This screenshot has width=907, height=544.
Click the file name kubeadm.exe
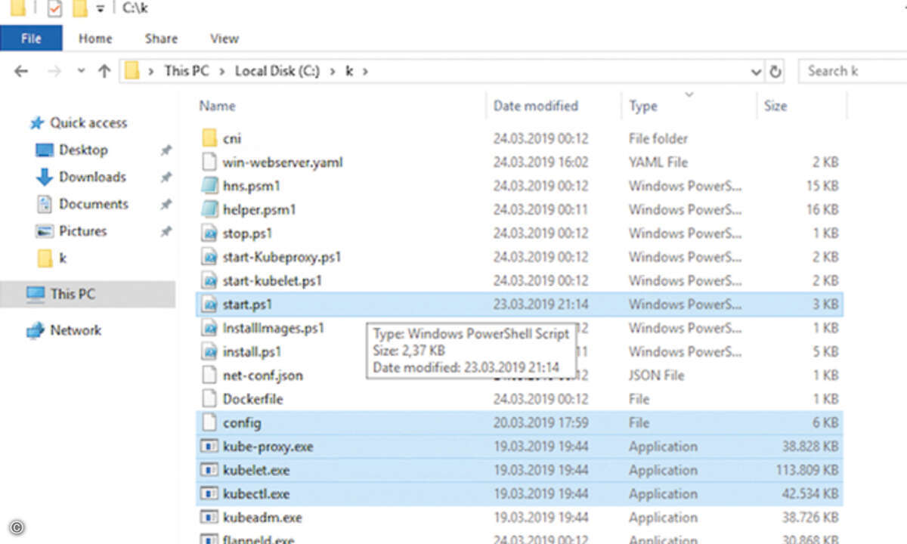pos(262,518)
